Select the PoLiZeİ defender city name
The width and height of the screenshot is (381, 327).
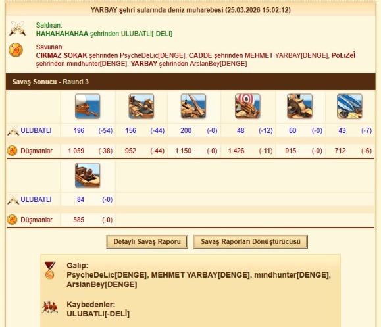(343, 55)
